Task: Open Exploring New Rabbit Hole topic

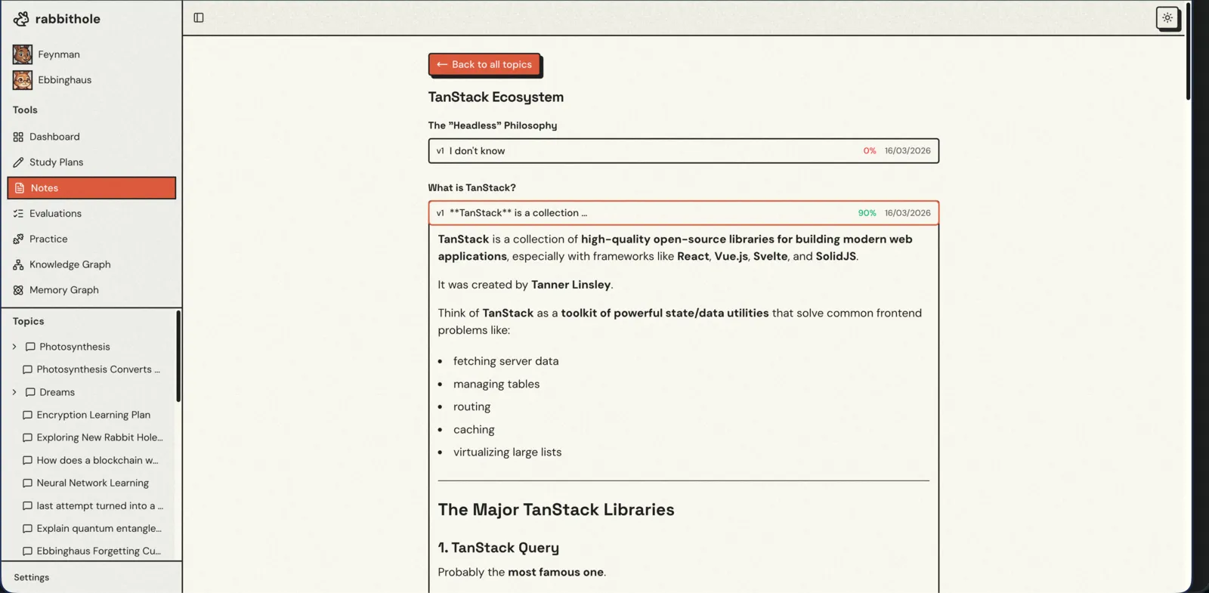Action: (100, 437)
